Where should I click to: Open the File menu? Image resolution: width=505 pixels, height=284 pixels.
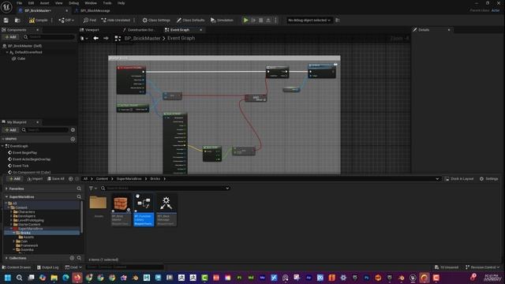19,3
